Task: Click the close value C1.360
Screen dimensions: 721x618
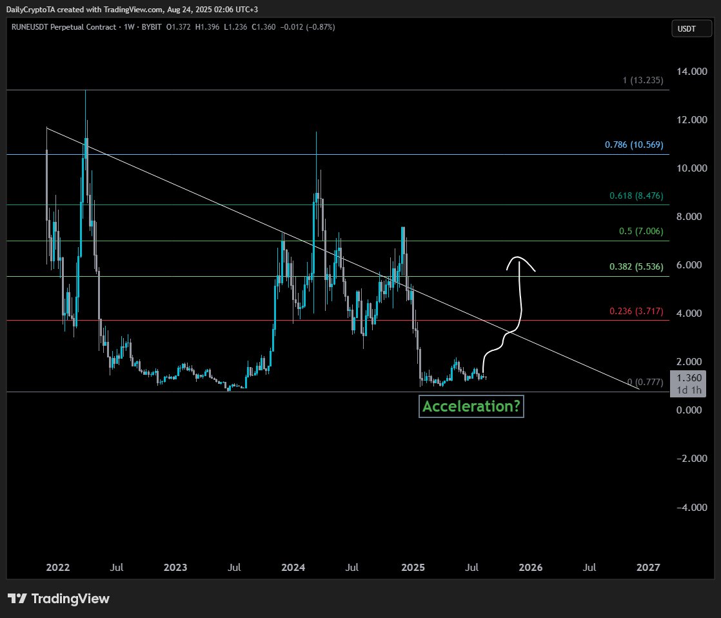Action: [x=264, y=27]
